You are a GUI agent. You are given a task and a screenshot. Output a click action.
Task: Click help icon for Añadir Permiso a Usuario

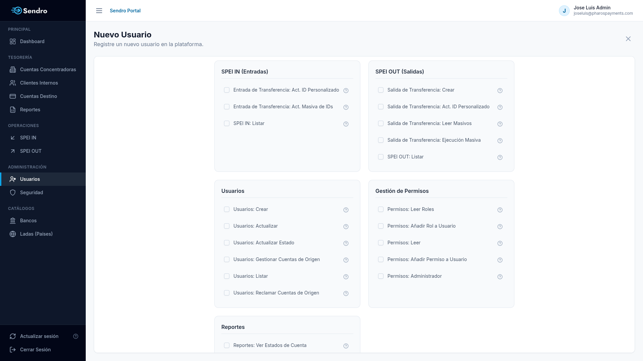click(x=500, y=260)
